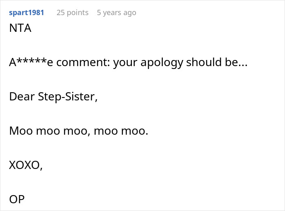Click the ellipsis after should be

[241, 63]
